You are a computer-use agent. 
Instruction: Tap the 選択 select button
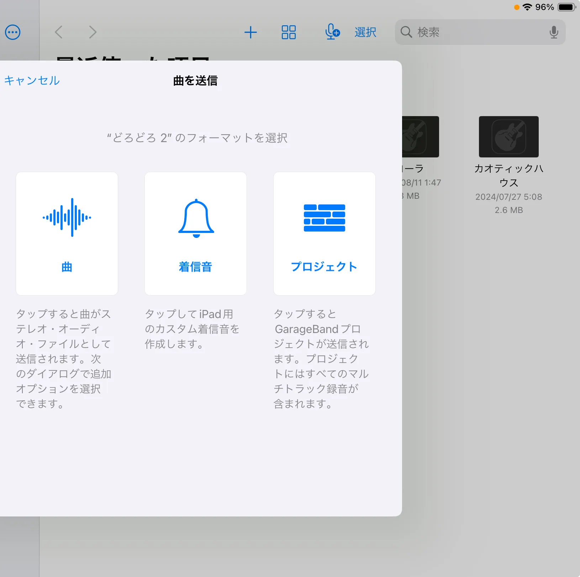(x=365, y=32)
